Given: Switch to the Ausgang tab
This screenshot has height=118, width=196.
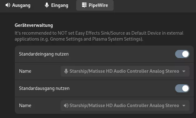Looking at the screenshot, I should click(x=18, y=5).
